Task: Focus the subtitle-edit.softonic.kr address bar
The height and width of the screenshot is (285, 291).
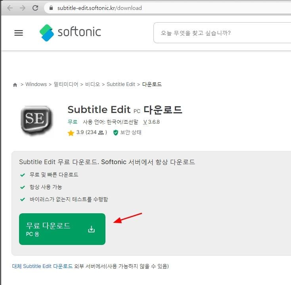Action: [167, 8]
